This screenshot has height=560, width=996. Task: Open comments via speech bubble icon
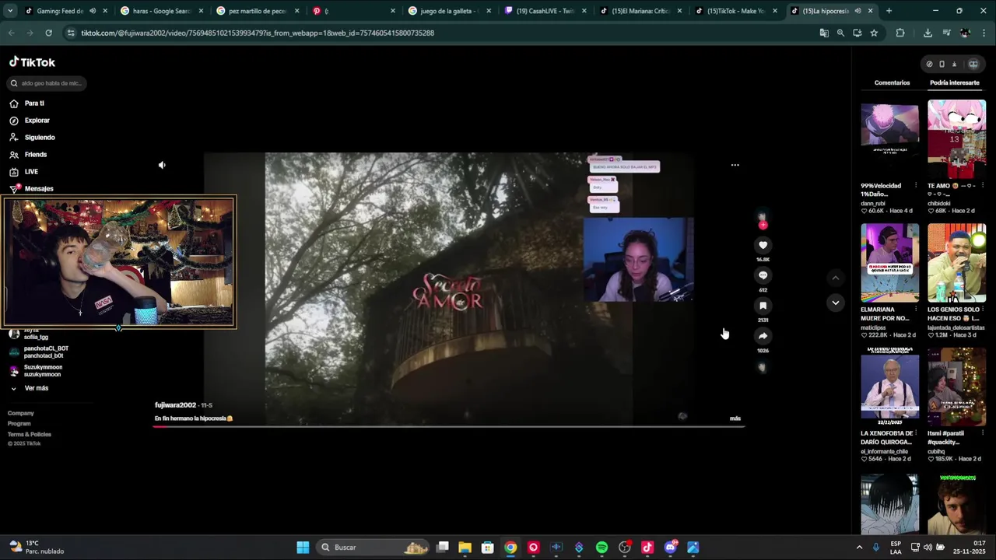click(763, 275)
